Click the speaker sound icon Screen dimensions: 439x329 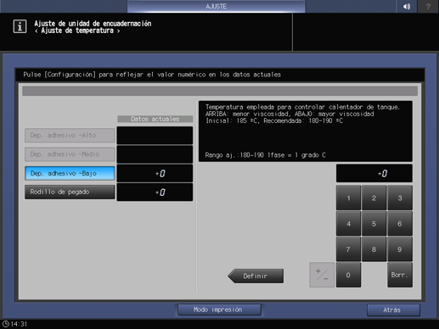pos(407,6)
